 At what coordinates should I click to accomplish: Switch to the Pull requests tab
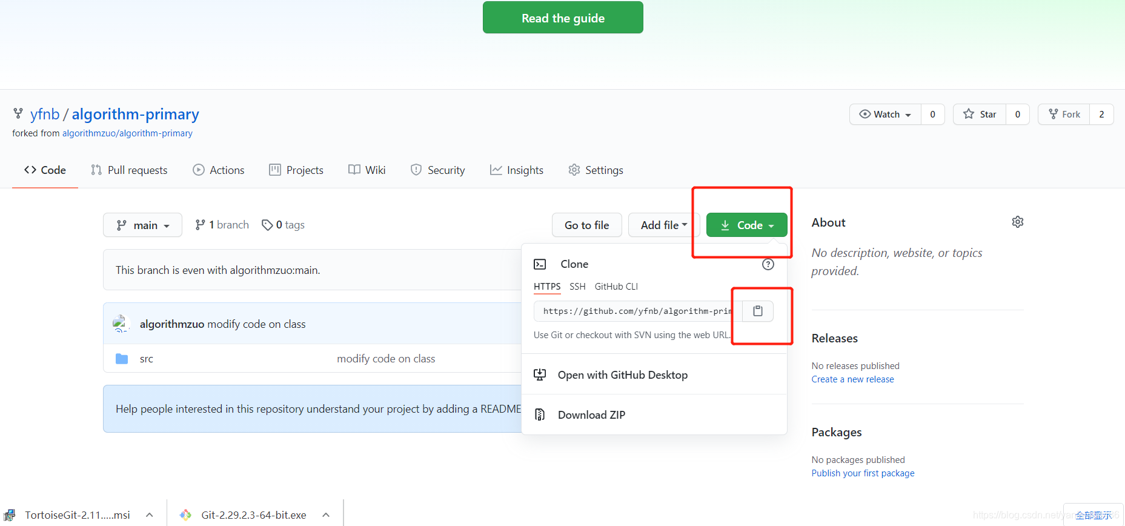pos(129,170)
